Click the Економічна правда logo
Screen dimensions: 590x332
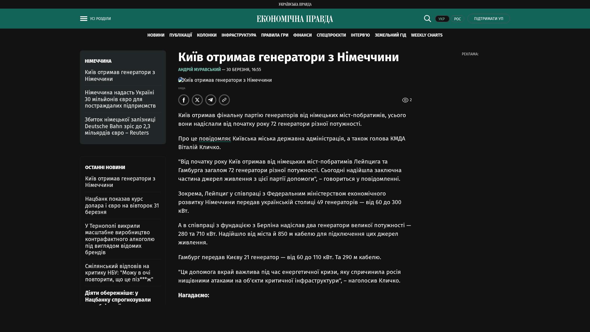[x=295, y=19]
